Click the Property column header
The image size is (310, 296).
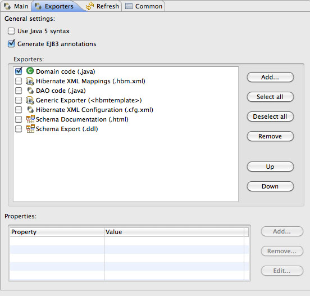57,232
